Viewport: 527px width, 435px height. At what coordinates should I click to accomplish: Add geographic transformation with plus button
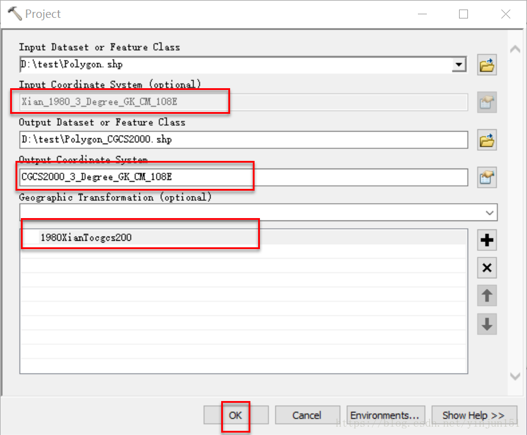(x=486, y=240)
